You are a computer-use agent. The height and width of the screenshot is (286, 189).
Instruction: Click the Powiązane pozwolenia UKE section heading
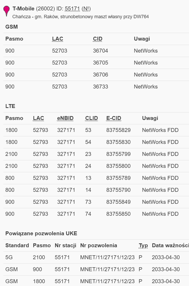click(x=41, y=233)
